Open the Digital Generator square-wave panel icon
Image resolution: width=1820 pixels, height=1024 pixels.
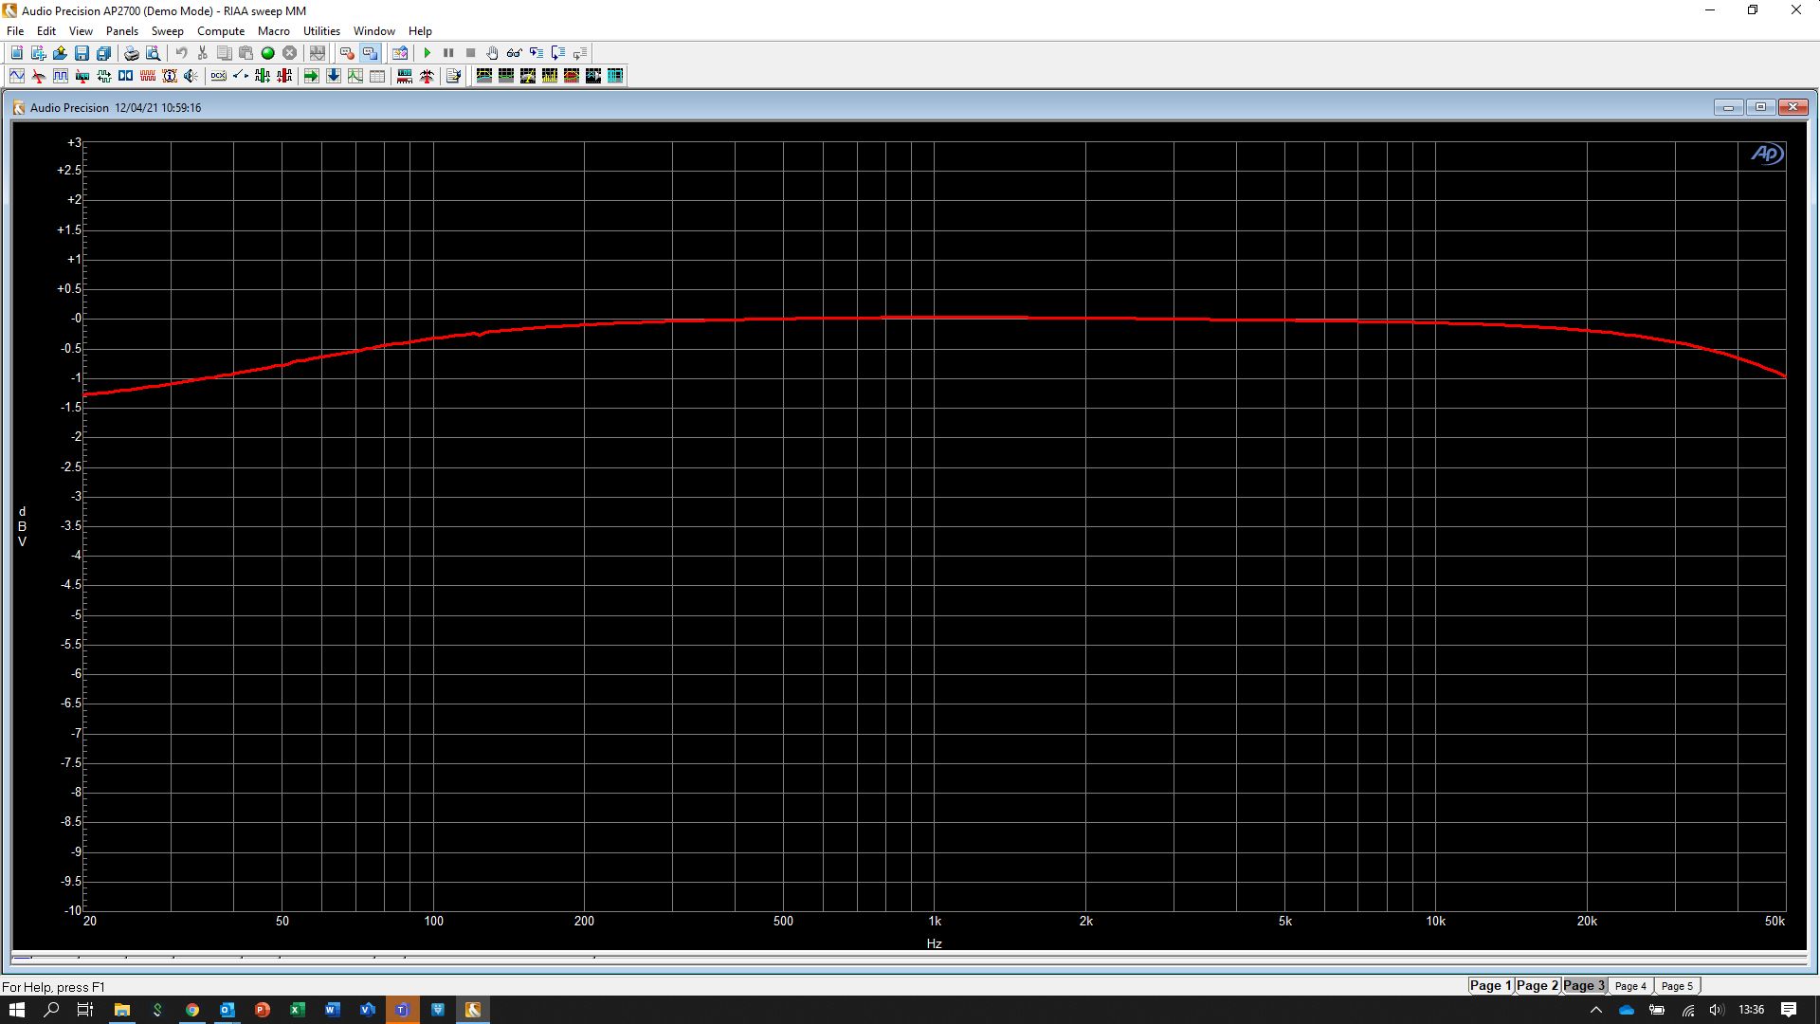tap(61, 76)
